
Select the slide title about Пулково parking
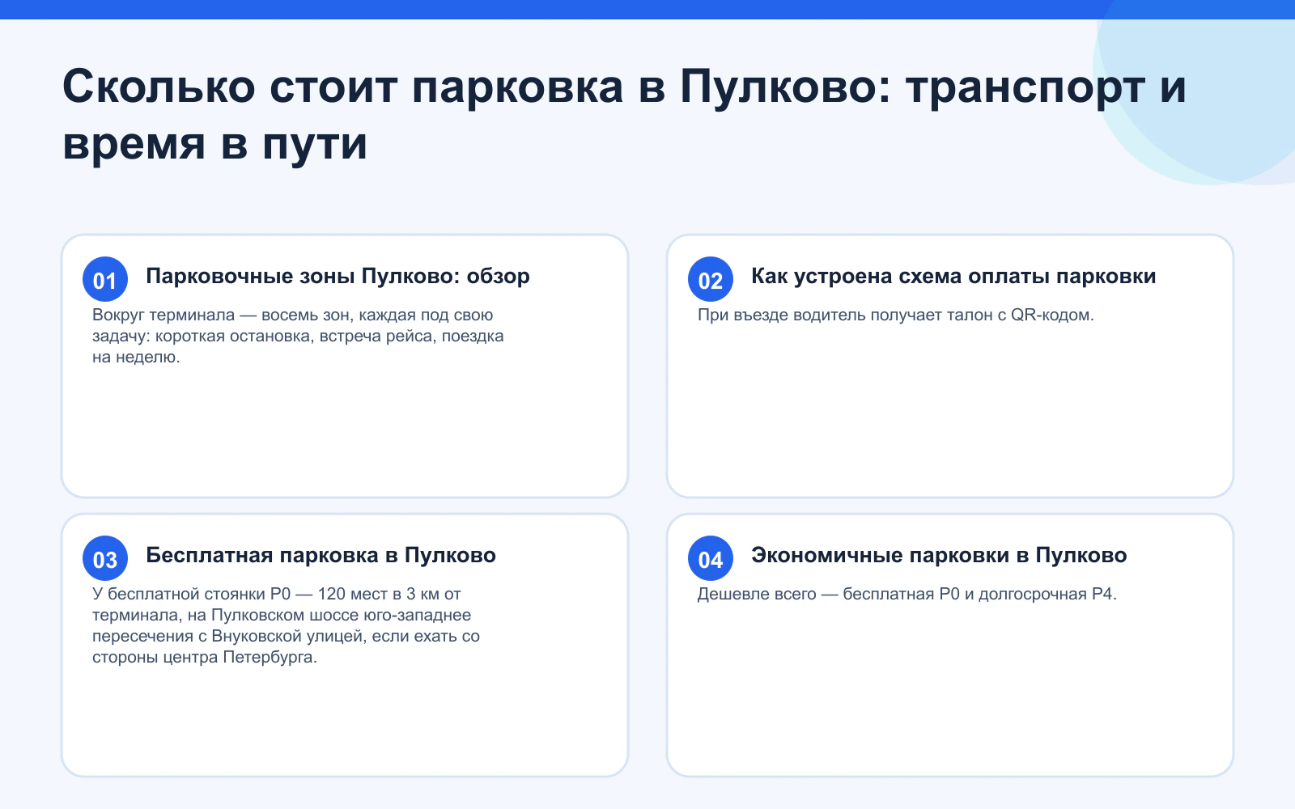coord(624,115)
